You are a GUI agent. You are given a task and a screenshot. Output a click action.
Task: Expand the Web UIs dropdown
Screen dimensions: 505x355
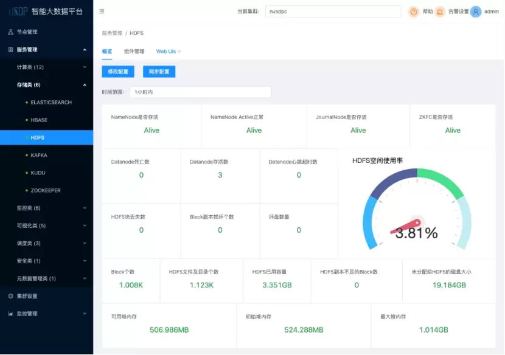[x=169, y=52]
